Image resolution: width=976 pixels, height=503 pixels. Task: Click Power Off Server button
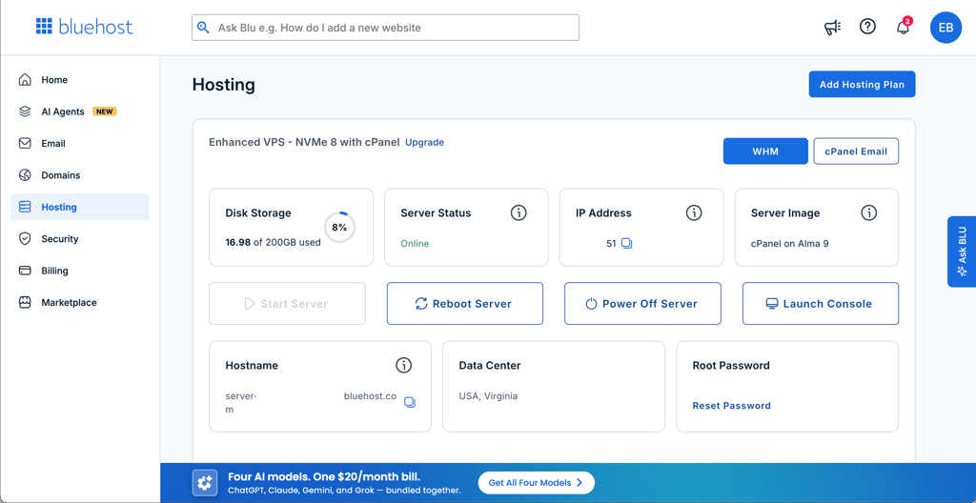click(x=642, y=304)
